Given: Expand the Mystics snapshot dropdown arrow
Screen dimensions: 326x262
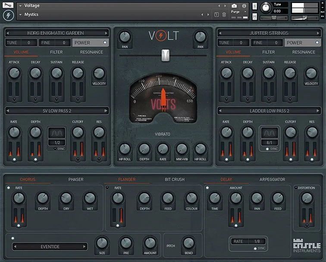Looking at the screenshot, I should (x=20, y=15).
